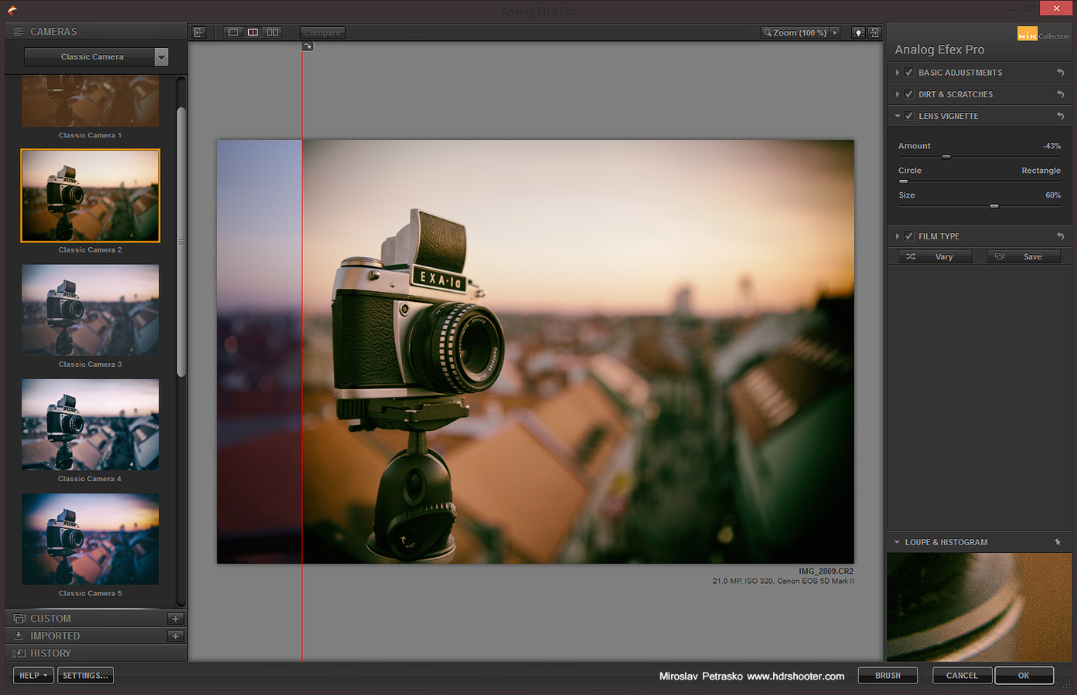
Task: Switch to single image view
Action: [233, 32]
